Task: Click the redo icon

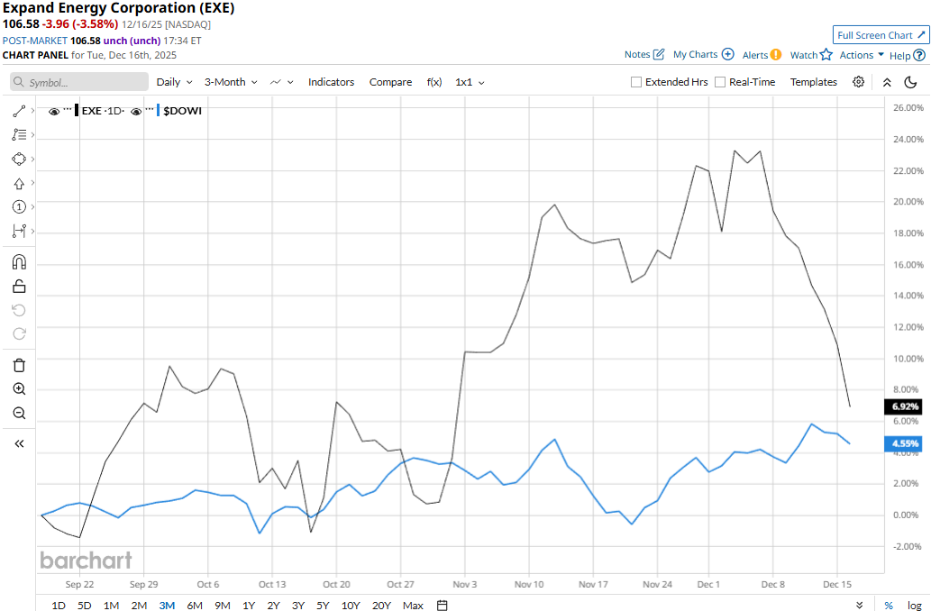Action: click(x=19, y=333)
